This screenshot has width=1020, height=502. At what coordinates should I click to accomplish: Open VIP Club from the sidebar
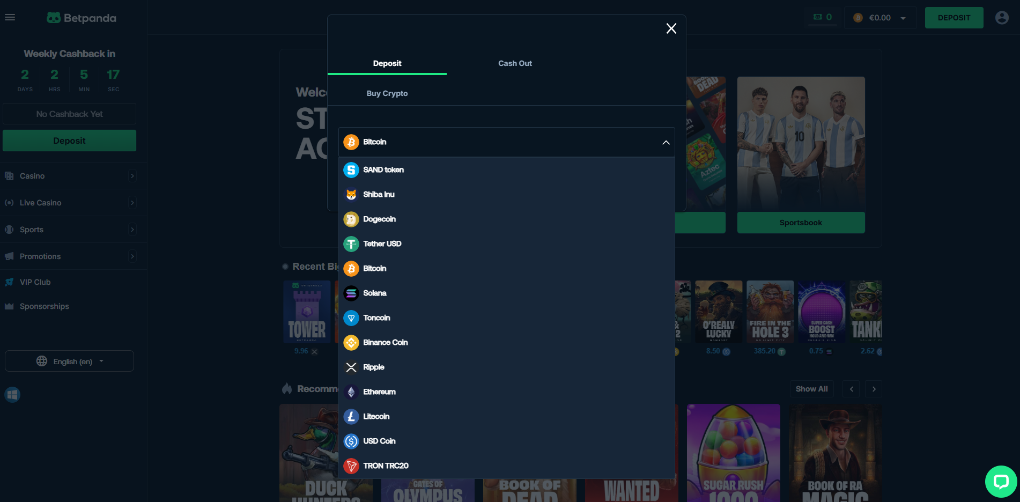point(35,282)
